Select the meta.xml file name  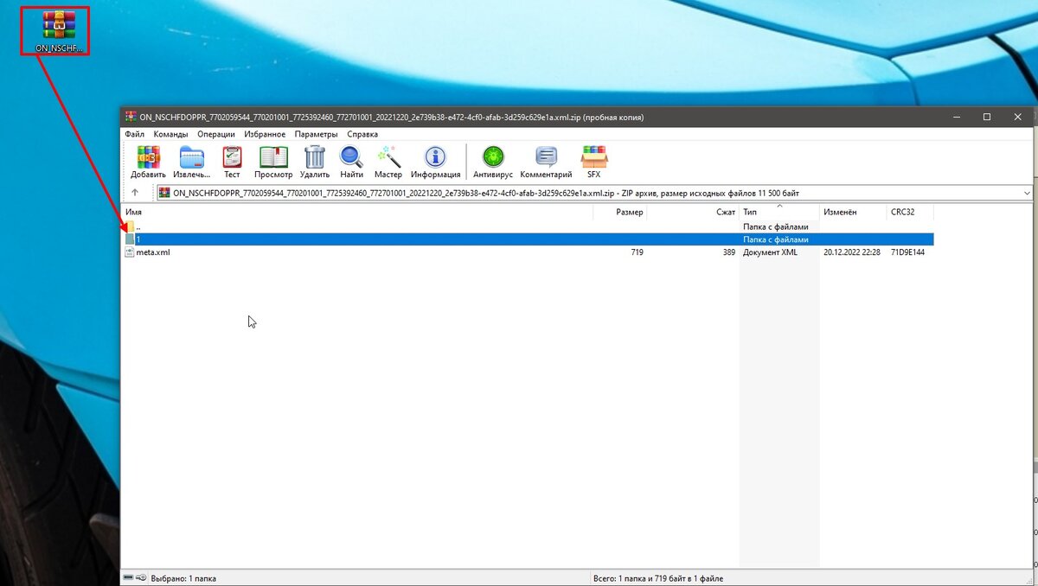point(153,252)
